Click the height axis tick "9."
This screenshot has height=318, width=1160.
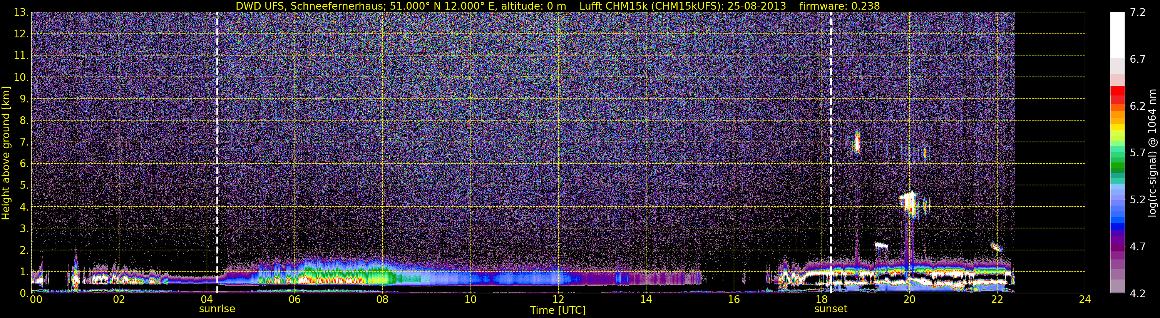pos(24,99)
